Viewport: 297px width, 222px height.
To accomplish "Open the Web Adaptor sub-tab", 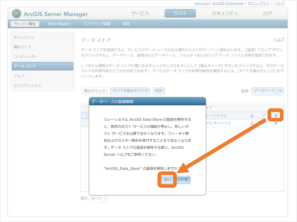I will pos(59,24).
